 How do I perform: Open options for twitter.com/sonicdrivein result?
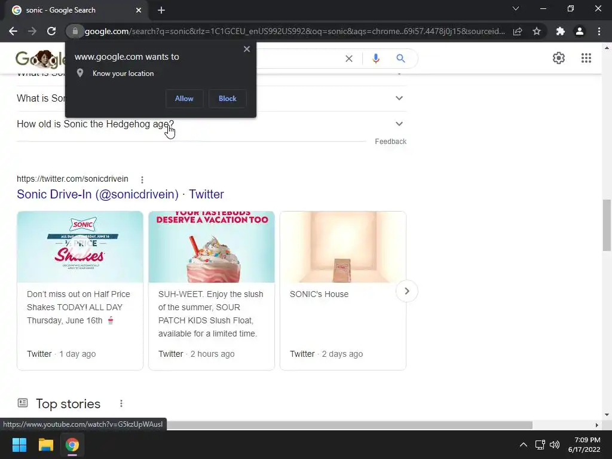tap(142, 179)
